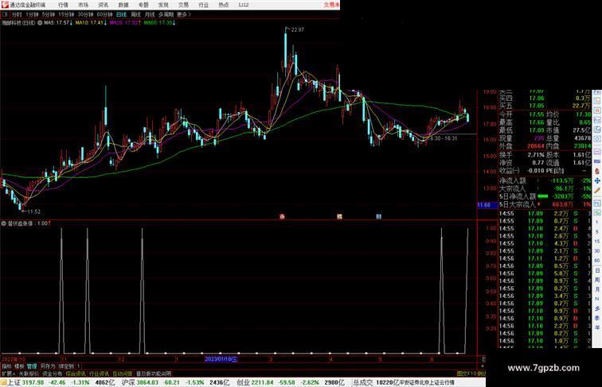The width and height of the screenshot is (602, 387).
Task: Click the 净流入额 row in quote panel
Action: [x=545, y=180]
